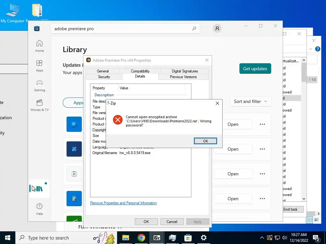This screenshot has width=326, height=244.
Task: Open File Explorer from taskbar
Action: [x=125, y=238]
